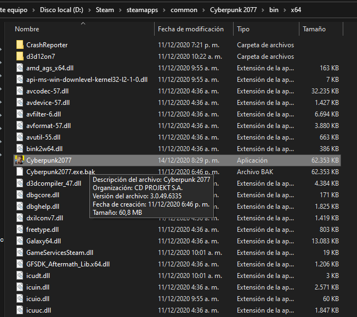Image resolution: width=357 pixels, height=317 pixels.
Task: Select the amd_ags_x64.dll file icon
Action: (x=20, y=68)
